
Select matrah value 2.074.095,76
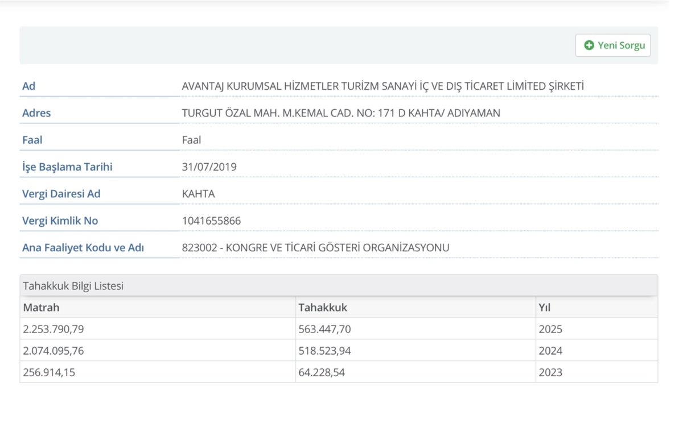click(x=54, y=351)
